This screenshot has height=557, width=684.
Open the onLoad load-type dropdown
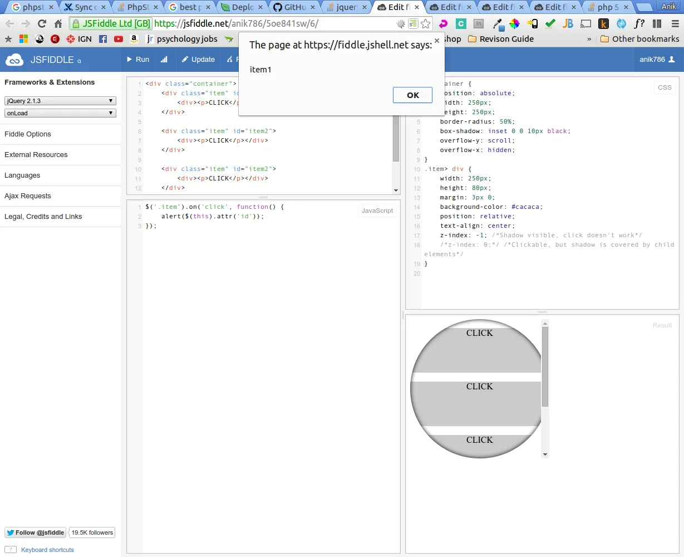pyautogui.click(x=60, y=113)
